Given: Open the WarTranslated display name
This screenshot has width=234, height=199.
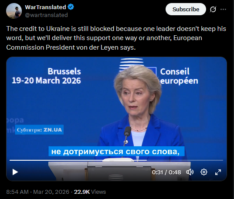Looking at the screenshot, I should (45, 7).
